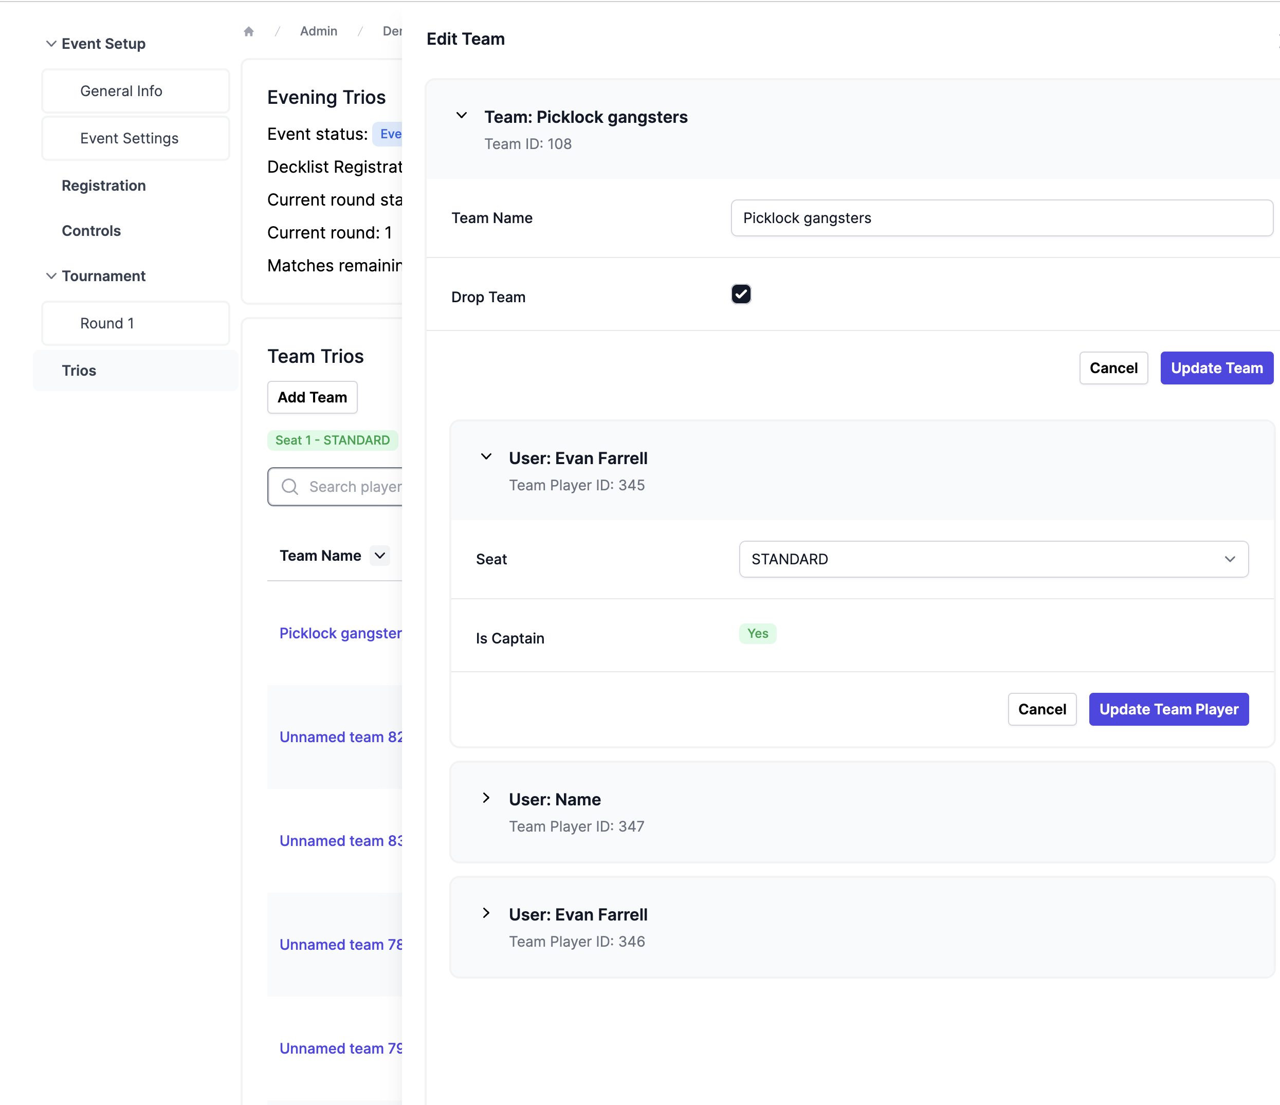Open the Unnamed team 83 link
The width and height of the screenshot is (1280, 1105).
click(x=340, y=841)
